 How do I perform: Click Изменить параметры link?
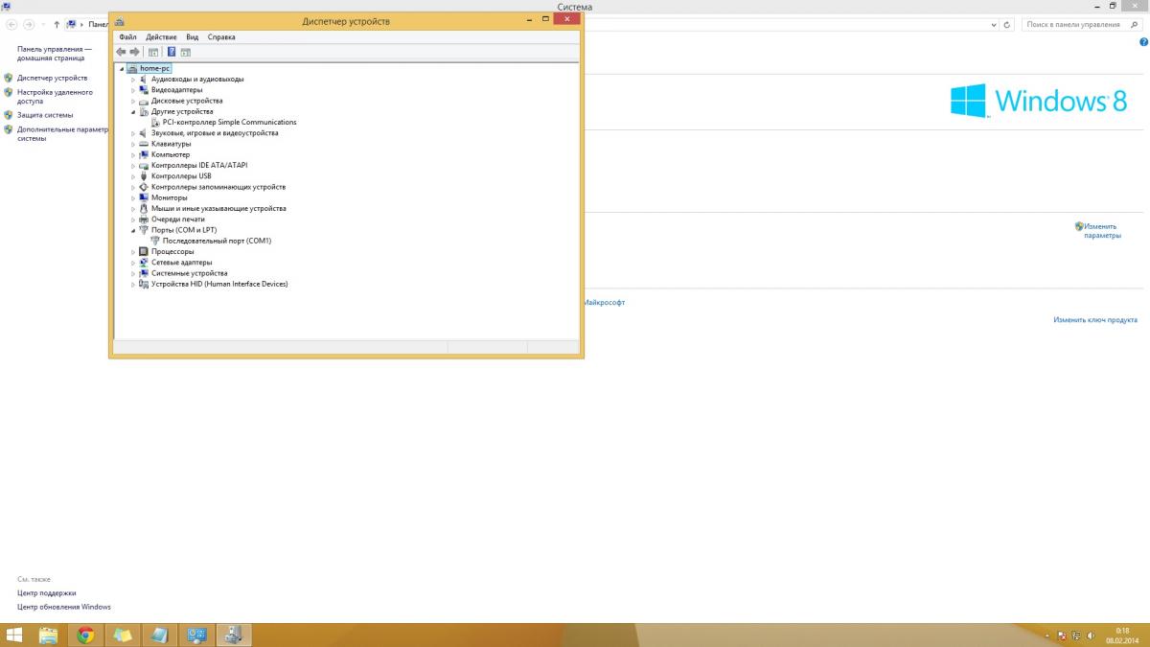[x=1102, y=230]
